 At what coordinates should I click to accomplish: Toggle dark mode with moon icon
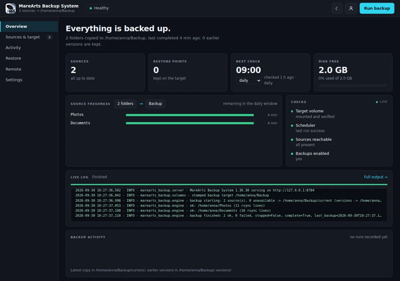337,8
